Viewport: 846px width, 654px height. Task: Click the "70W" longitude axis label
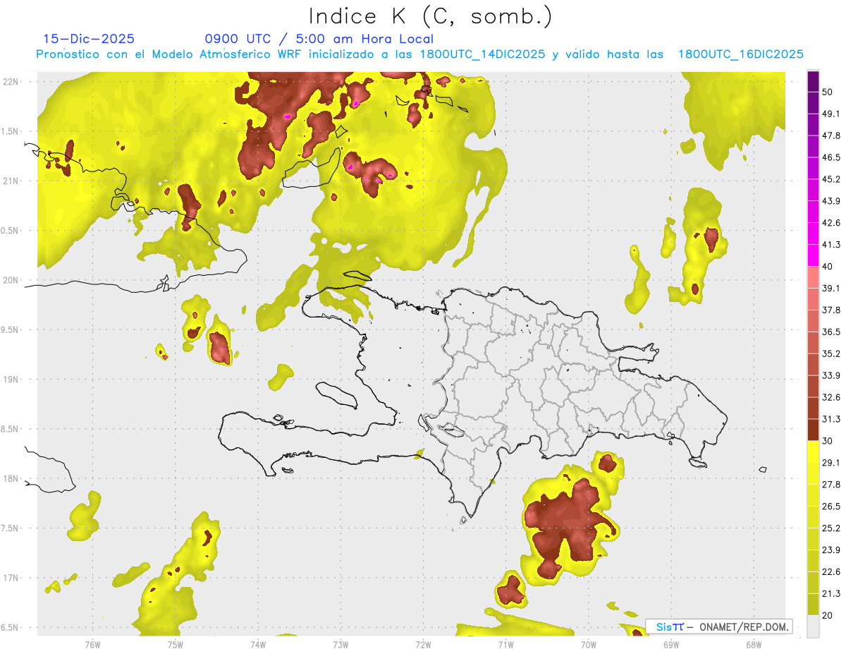[589, 644]
